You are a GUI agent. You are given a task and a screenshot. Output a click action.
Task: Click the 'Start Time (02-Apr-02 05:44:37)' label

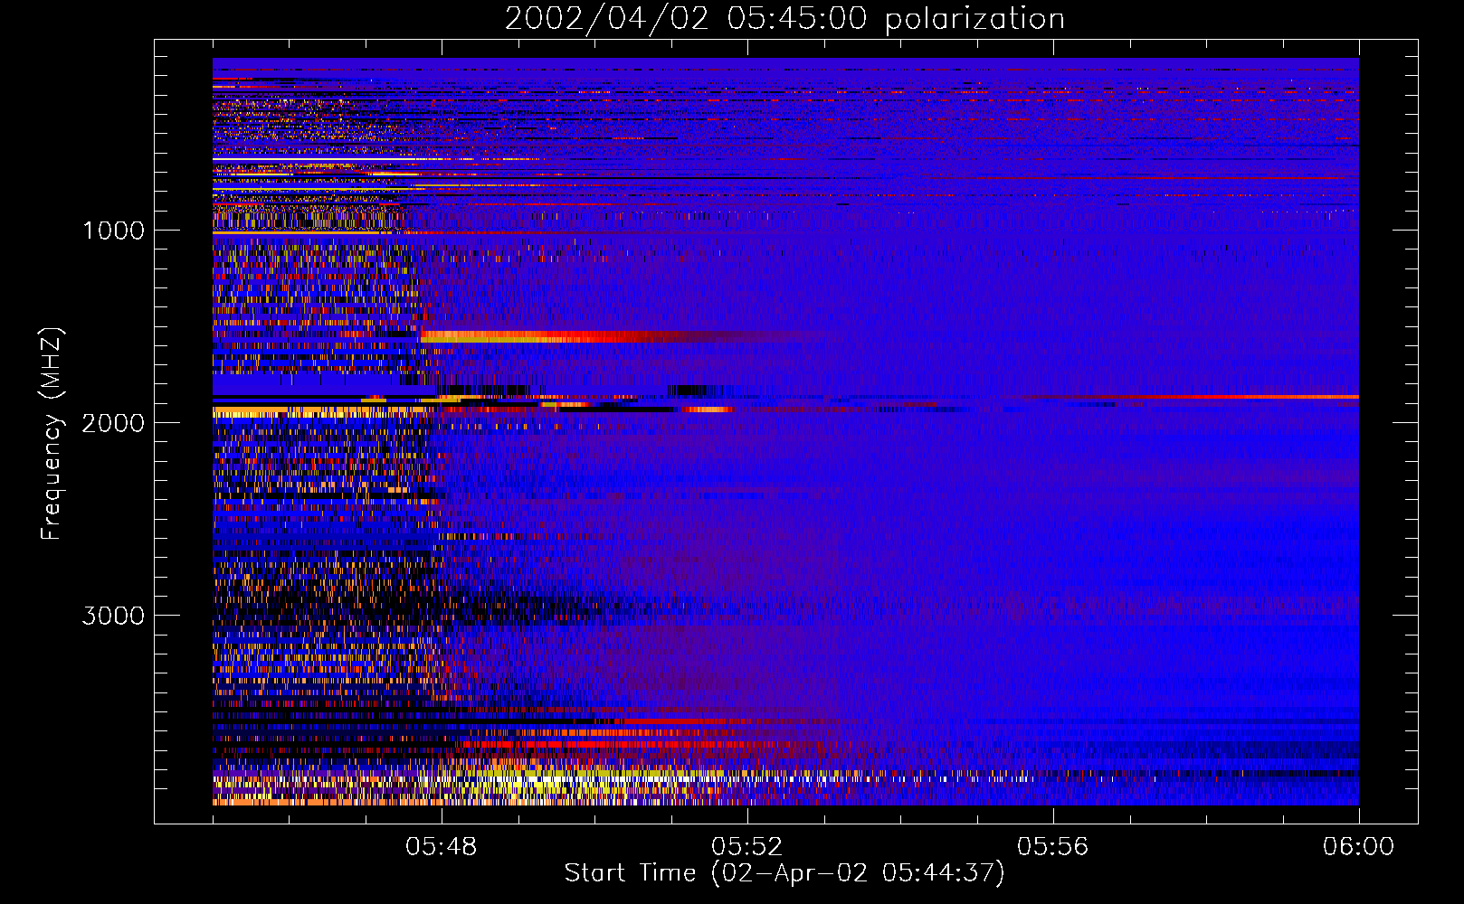(784, 873)
